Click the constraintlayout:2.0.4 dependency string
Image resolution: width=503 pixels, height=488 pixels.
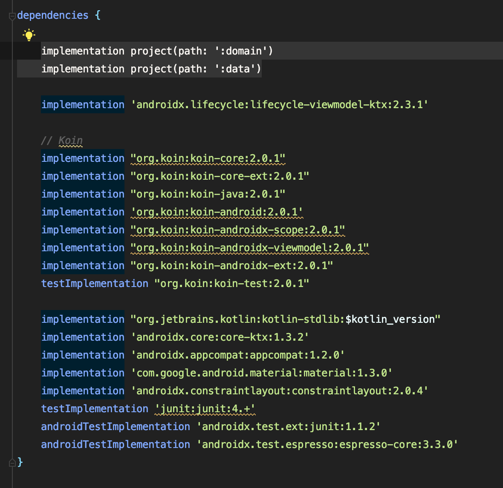[x=279, y=391]
